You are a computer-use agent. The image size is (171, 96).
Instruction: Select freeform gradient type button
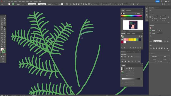[134, 68]
